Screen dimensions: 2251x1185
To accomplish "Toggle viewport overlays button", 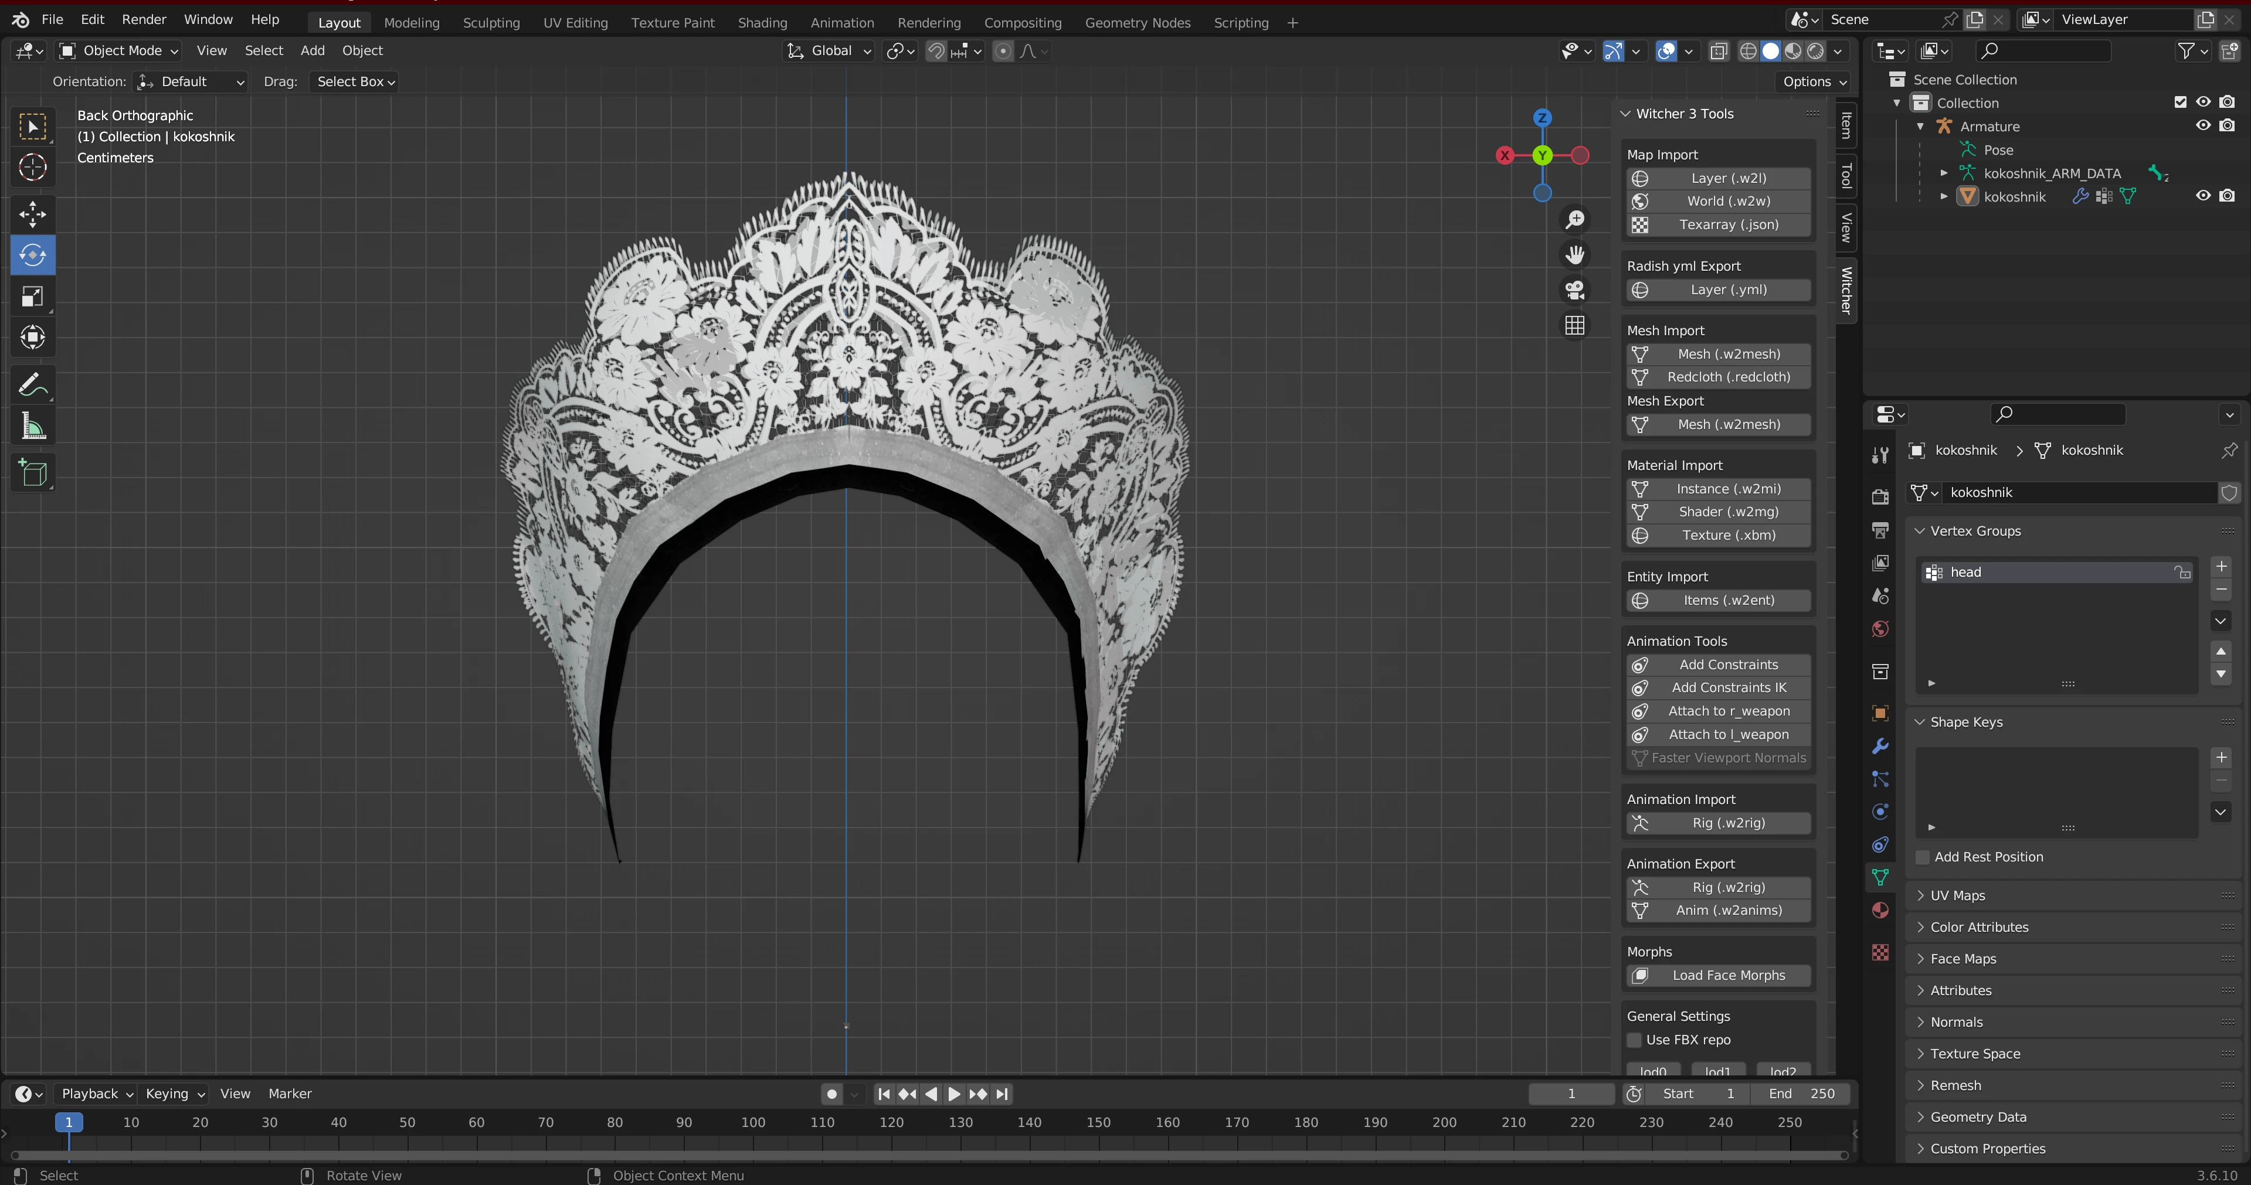I will [x=1666, y=50].
